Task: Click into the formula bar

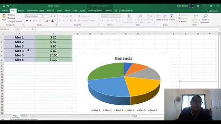Action: (127, 29)
